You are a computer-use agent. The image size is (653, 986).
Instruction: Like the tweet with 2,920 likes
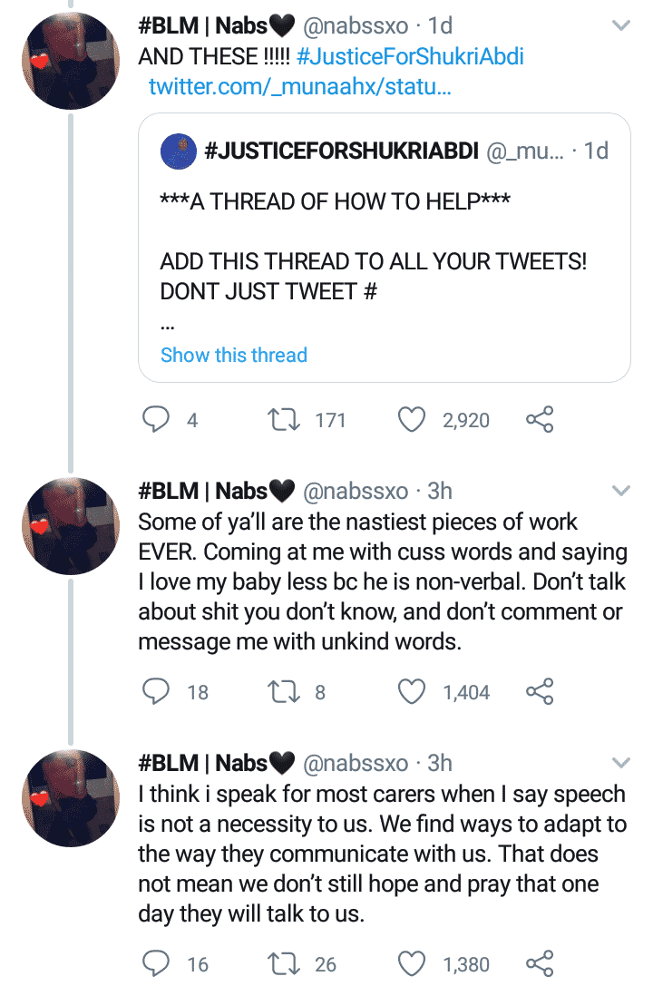click(x=413, y=419)
